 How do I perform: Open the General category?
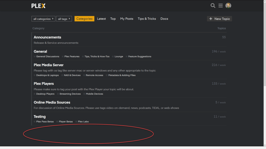(40, 51)
